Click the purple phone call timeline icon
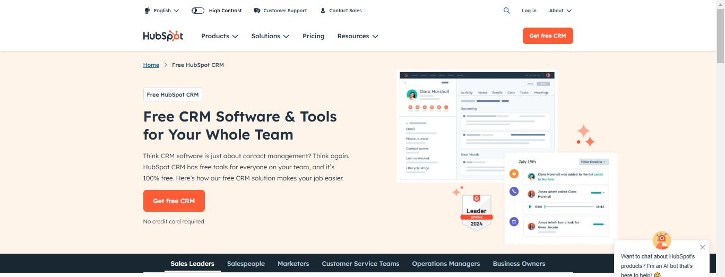The height and width of the screenshot is (277, 725). tap(514, 192)
